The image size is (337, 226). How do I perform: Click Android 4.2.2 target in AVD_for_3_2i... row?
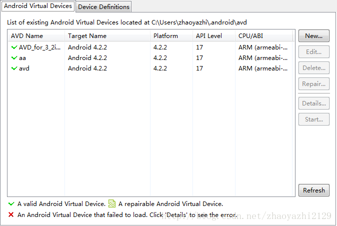pos(87,47)
